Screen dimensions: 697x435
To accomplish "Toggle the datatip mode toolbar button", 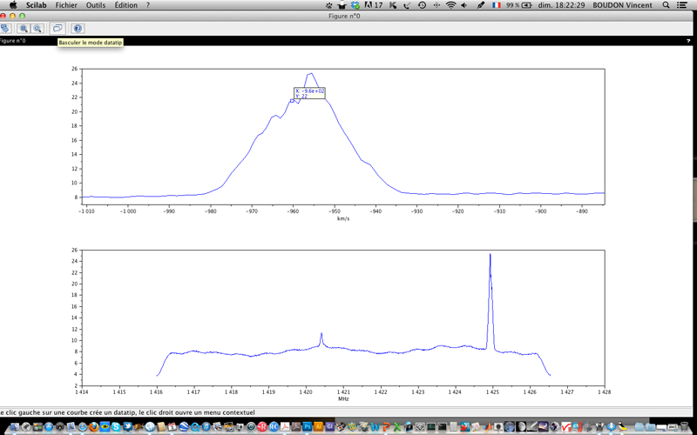I will click(x=58, y=29).
